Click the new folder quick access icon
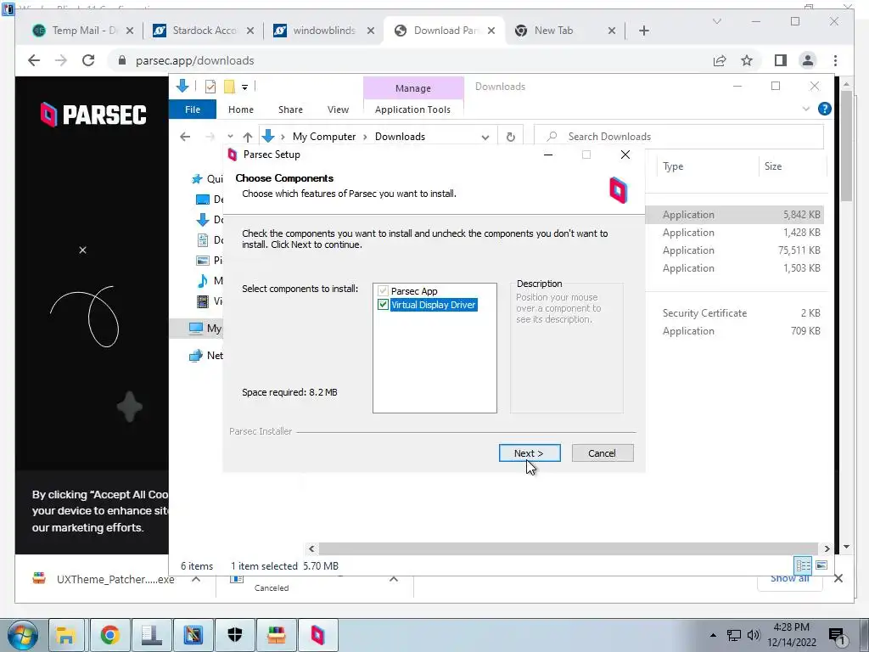The image size is (869, 652). click(229, 87)
